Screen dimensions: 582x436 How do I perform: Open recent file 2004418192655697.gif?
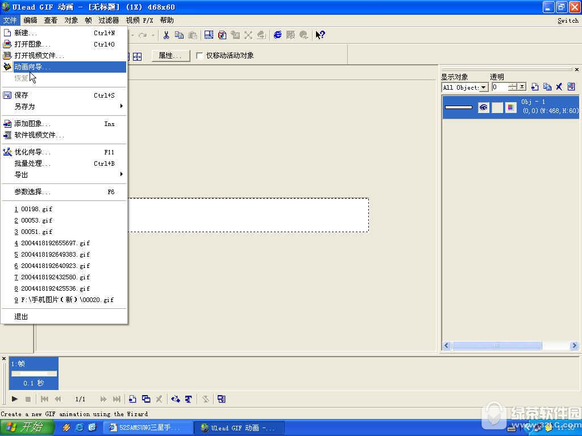coord(64,243)
